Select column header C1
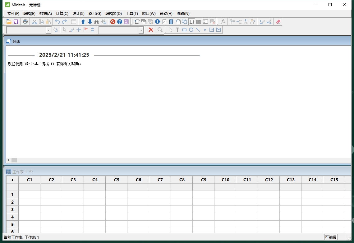Image resolution: width=354 pixels, height=243 pixels. click(x=30, y=180)
